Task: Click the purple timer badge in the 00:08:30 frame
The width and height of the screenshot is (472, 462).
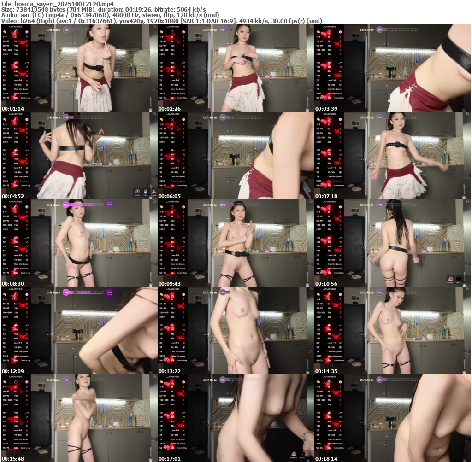Action: 110,205
